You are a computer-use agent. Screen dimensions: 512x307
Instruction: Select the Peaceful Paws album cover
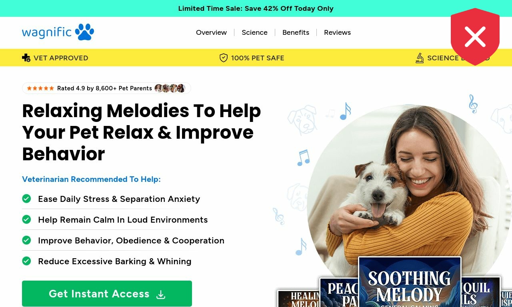coord(339,292)
